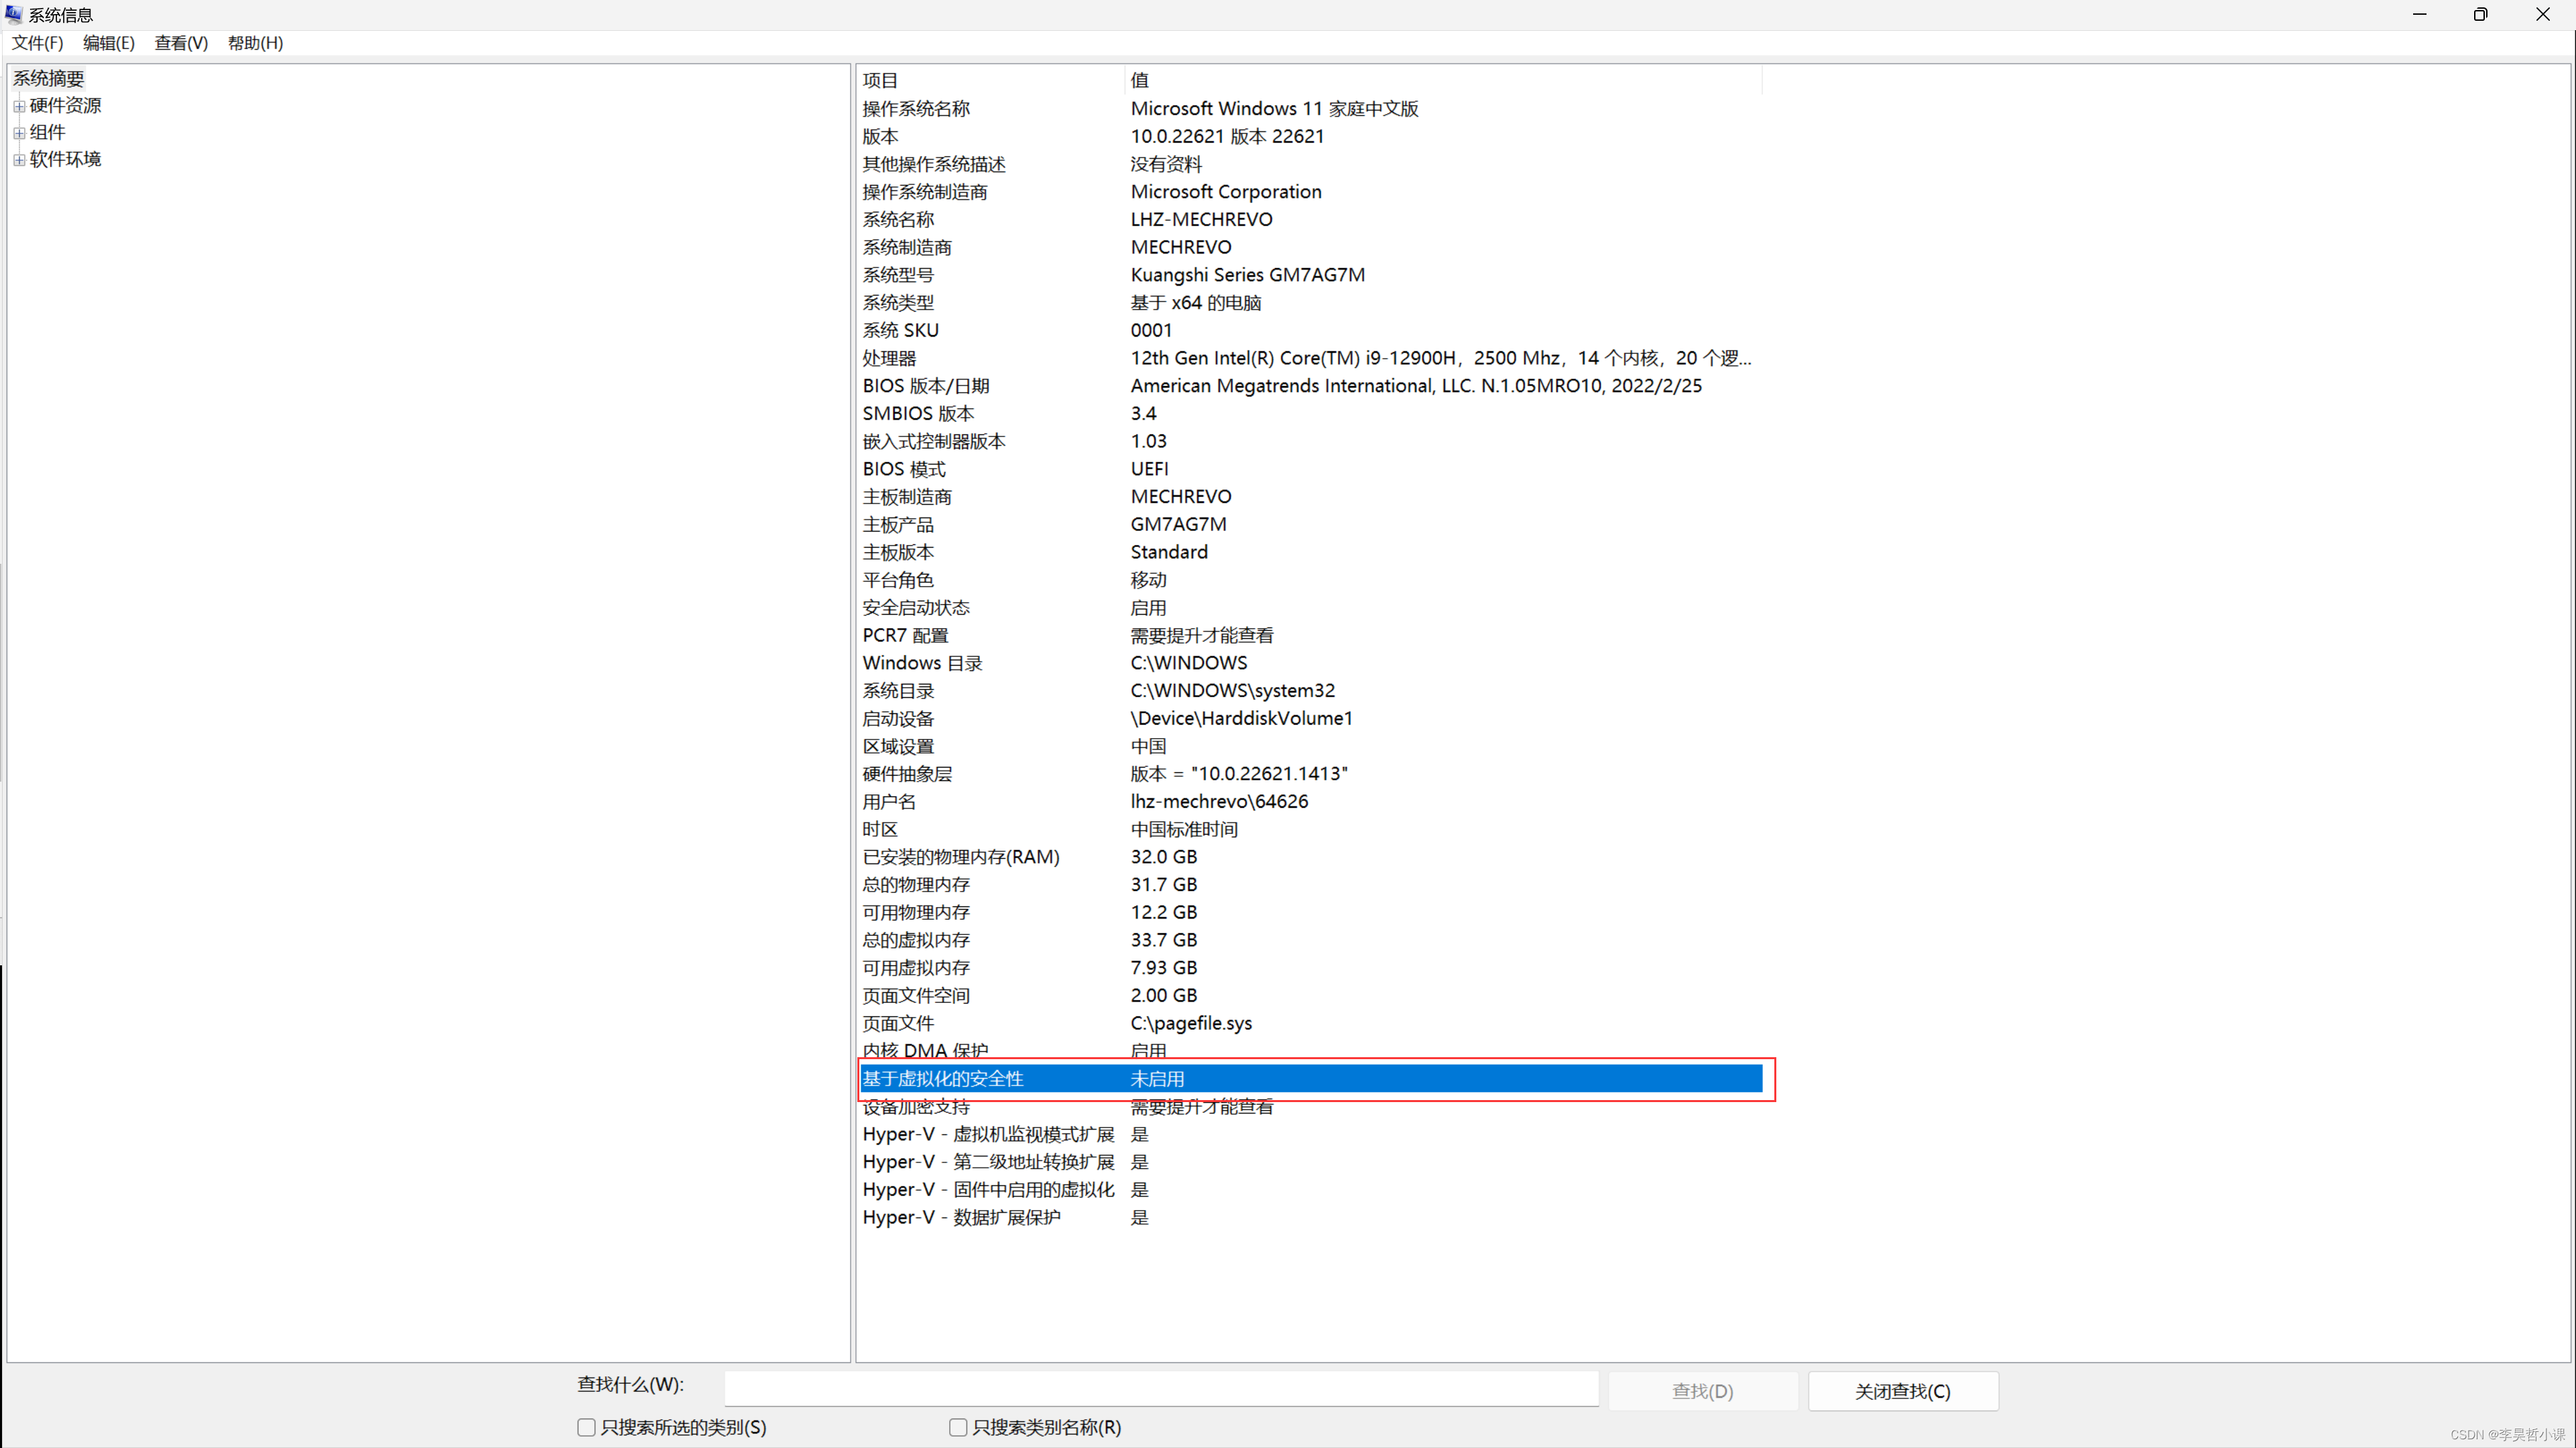Select the 主板版本 Standard row
The width and height of the screenshot is (2576, 1448).
(x=1310, y=552)
